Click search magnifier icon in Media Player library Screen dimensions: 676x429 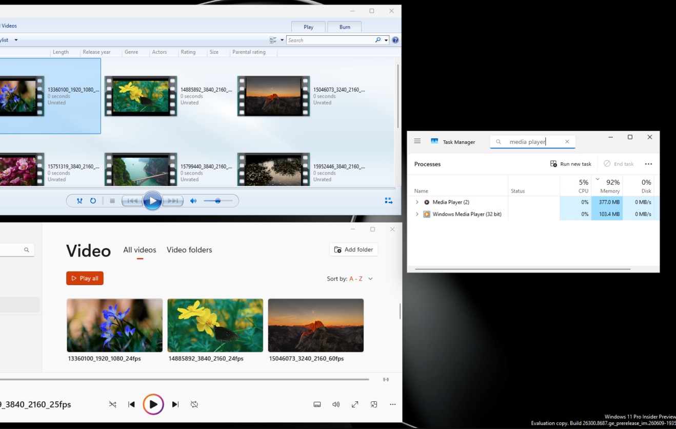click(x=378, y=40)
